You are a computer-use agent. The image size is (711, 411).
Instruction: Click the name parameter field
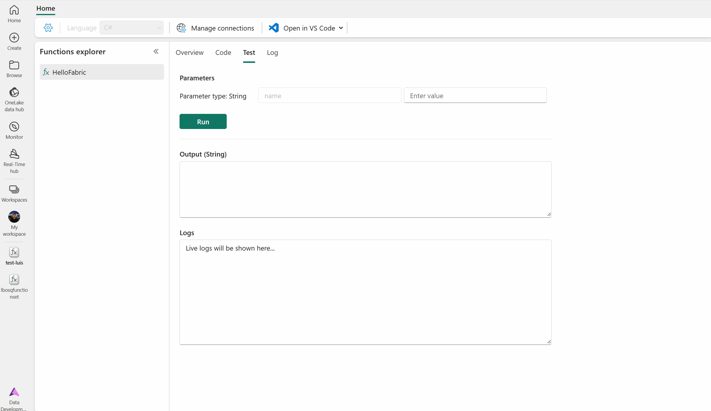330,95
